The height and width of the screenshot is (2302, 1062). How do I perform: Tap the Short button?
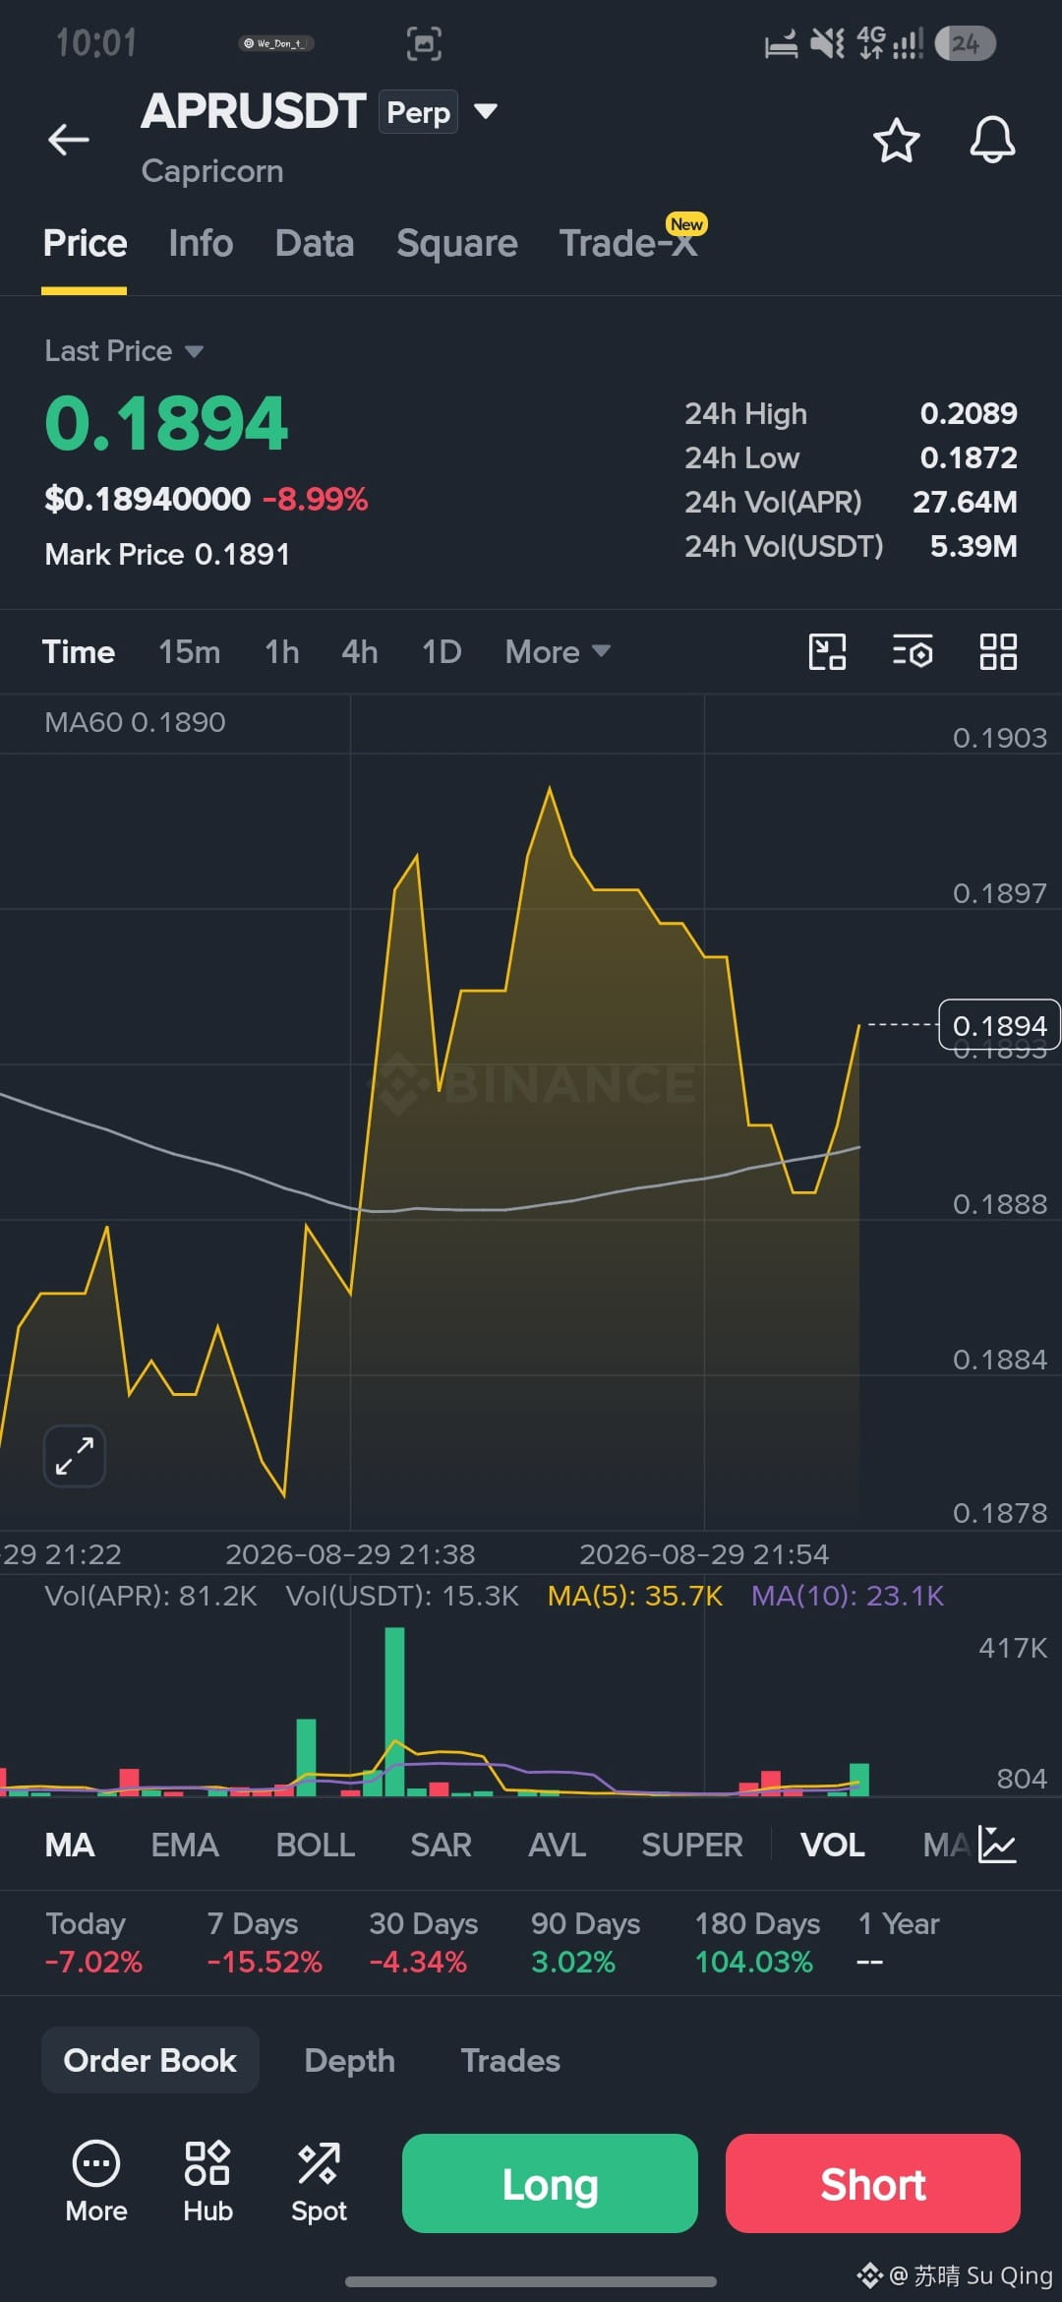[873, 2183]
